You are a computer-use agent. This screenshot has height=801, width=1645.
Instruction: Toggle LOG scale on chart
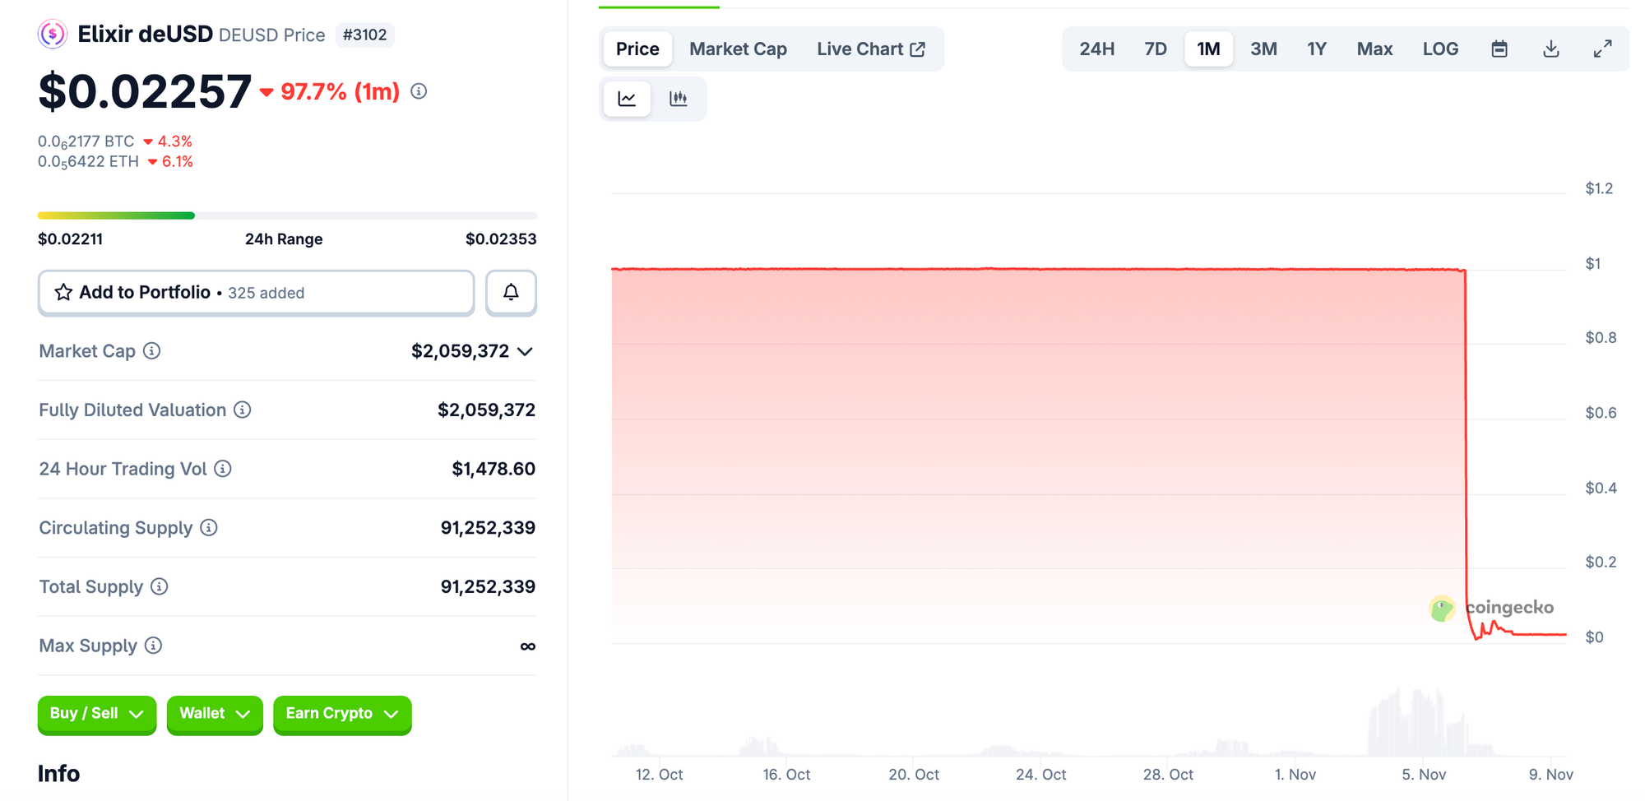[1440, 49]
